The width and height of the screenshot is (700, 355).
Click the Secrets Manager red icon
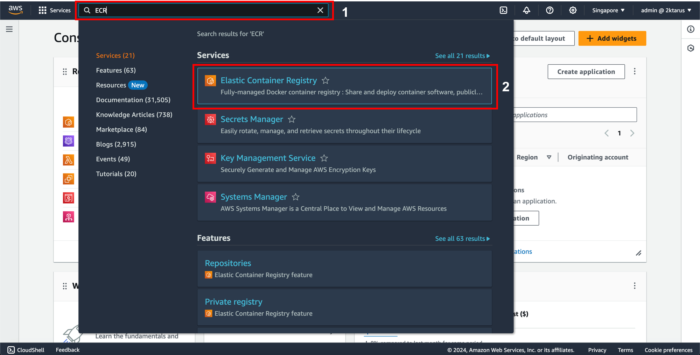tap(210, 120)
